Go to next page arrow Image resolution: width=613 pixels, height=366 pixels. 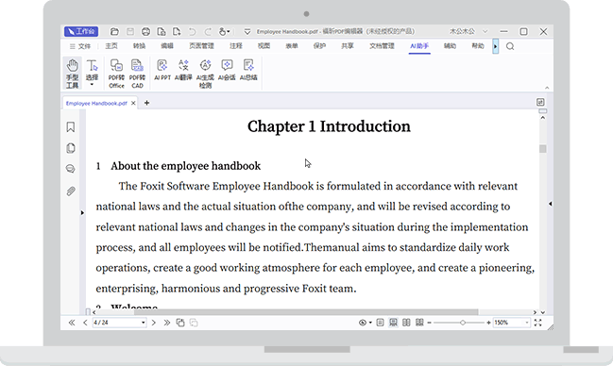pyautogui.click(x=154, y=323)
